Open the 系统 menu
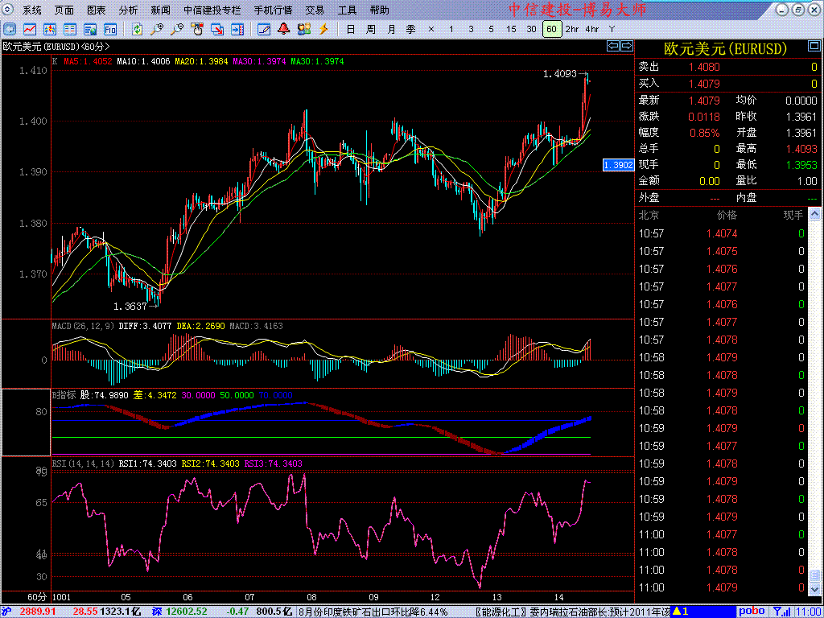Screen dimensions: 824x618 31,10
